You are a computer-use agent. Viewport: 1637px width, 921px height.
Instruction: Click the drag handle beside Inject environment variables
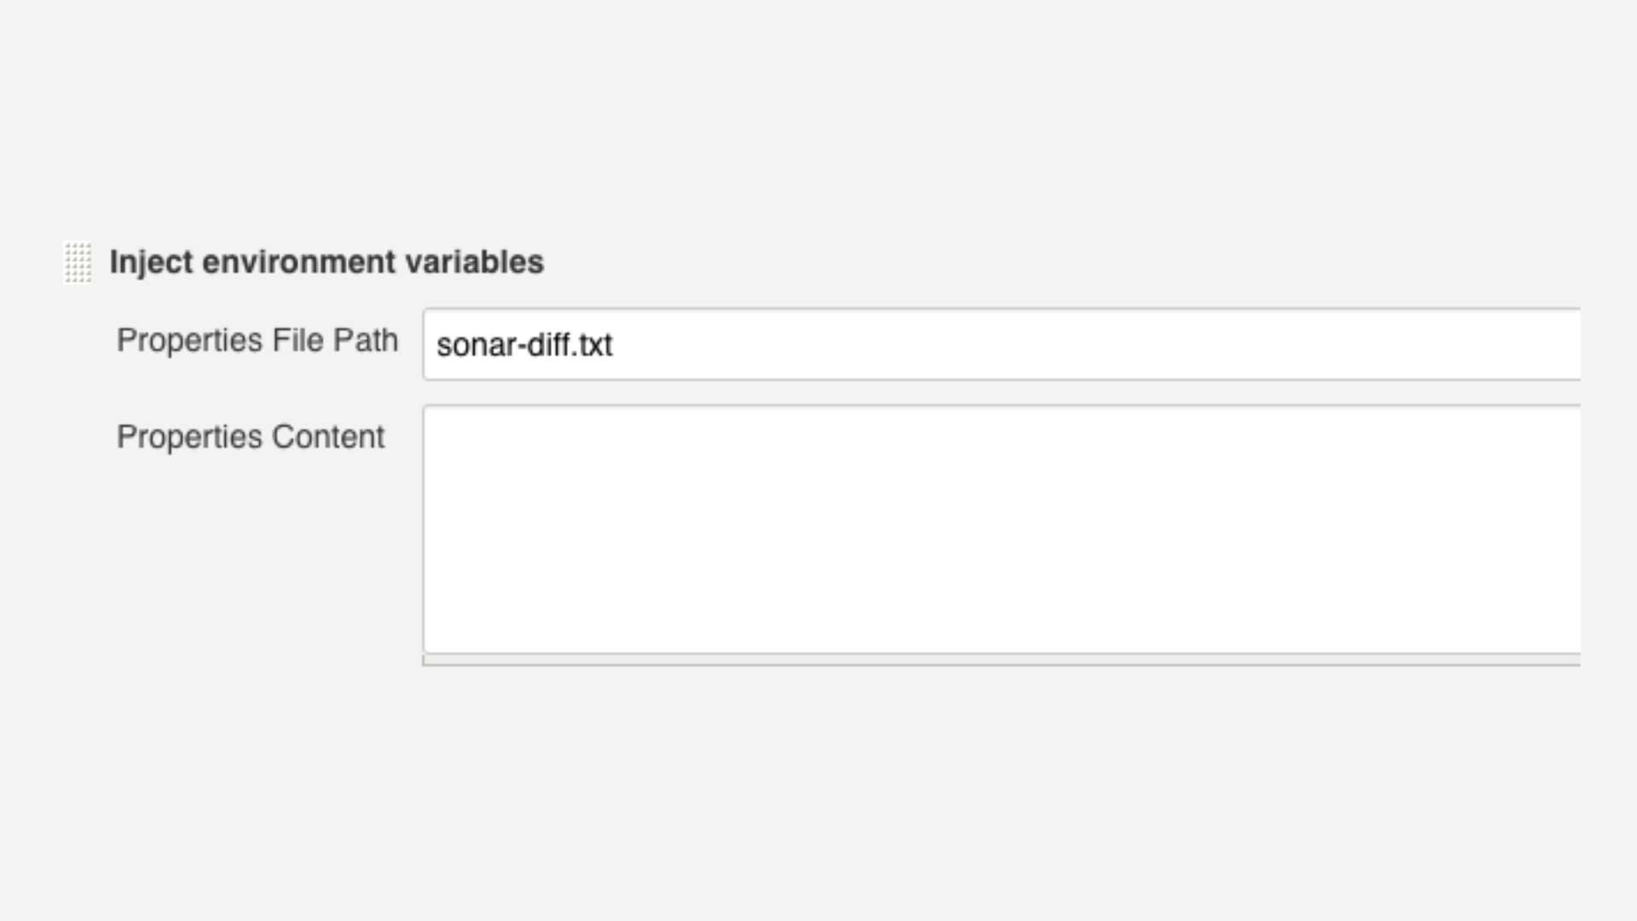tap(78, 262)
